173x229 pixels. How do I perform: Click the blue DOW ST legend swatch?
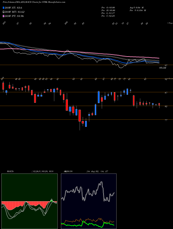click(x=3, y=8)
